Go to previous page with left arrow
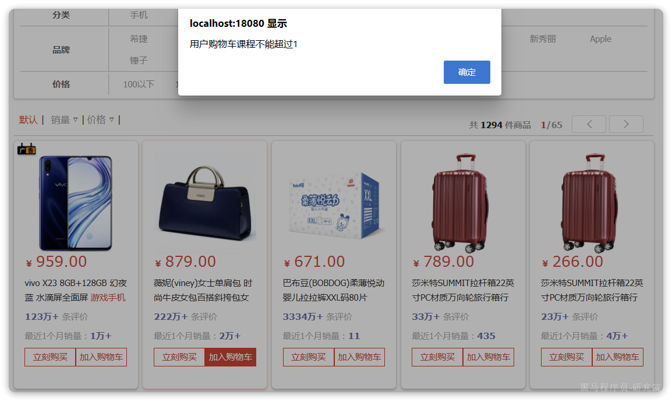 589,124
